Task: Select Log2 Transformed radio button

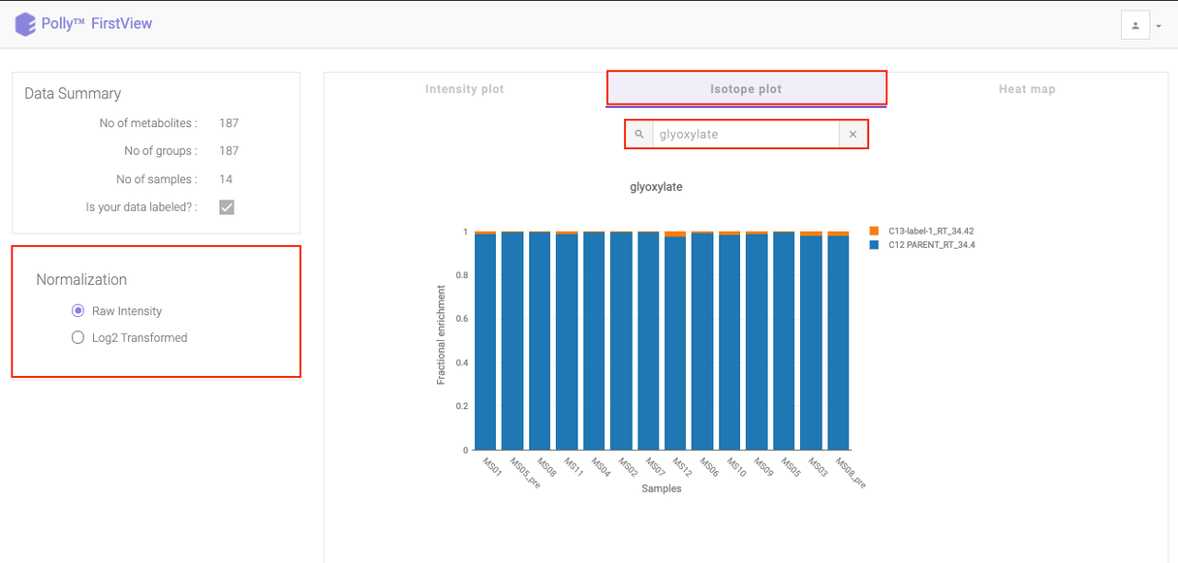Action: (78, 338)
